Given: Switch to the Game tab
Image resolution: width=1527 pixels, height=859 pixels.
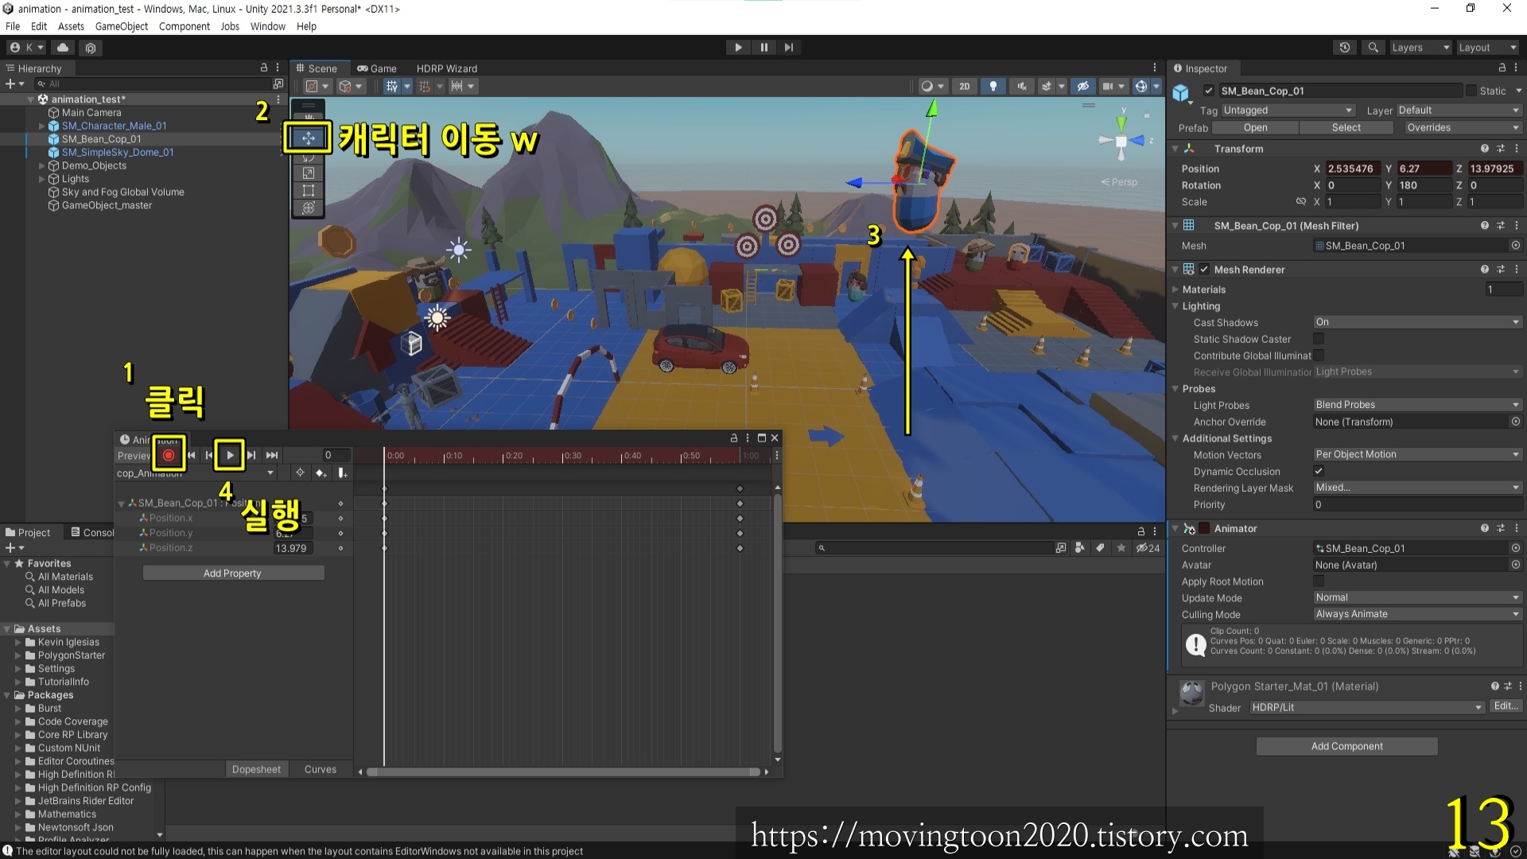Looking at the screenshot, I should [377, 68].
